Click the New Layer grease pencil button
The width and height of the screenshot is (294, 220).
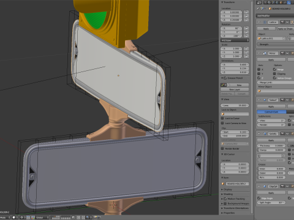235,89
